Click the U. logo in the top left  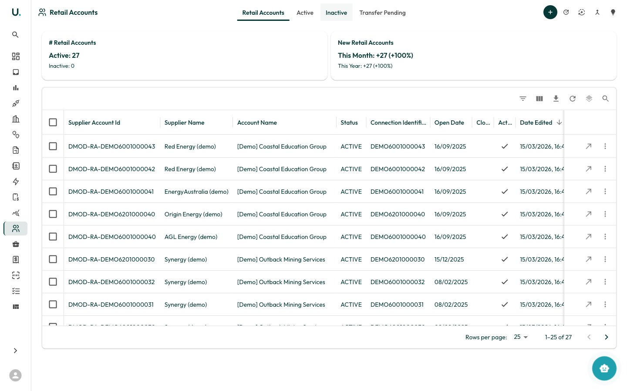[x=16, y=12]
